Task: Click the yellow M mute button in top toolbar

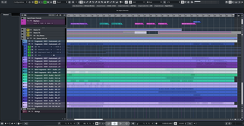Action: click(36, 2)
